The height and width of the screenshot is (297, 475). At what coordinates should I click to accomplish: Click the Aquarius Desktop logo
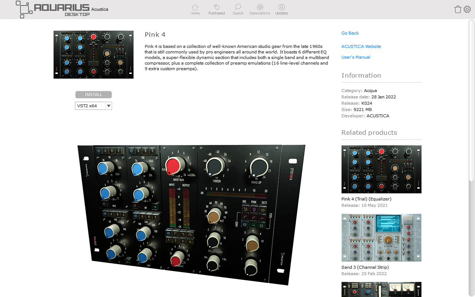(x=53, y=9)
